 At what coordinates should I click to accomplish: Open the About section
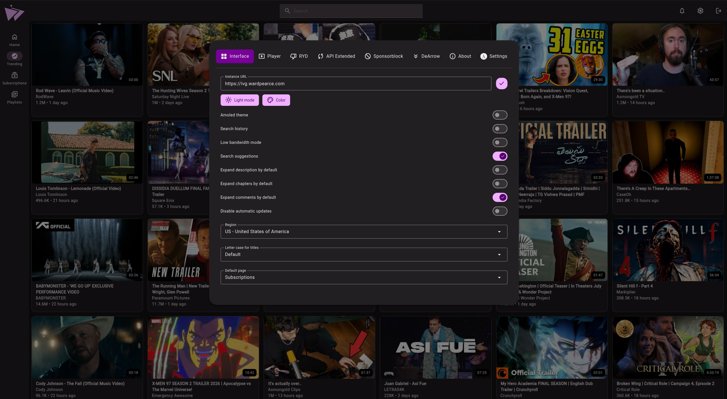tap(460, 56)
